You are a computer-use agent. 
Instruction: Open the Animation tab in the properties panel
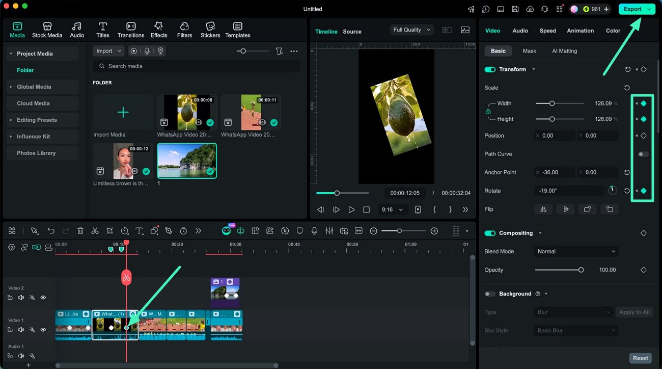click(x=580, y=31)
